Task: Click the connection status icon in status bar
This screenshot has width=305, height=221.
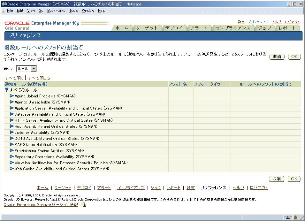Action: pos(287,217)
